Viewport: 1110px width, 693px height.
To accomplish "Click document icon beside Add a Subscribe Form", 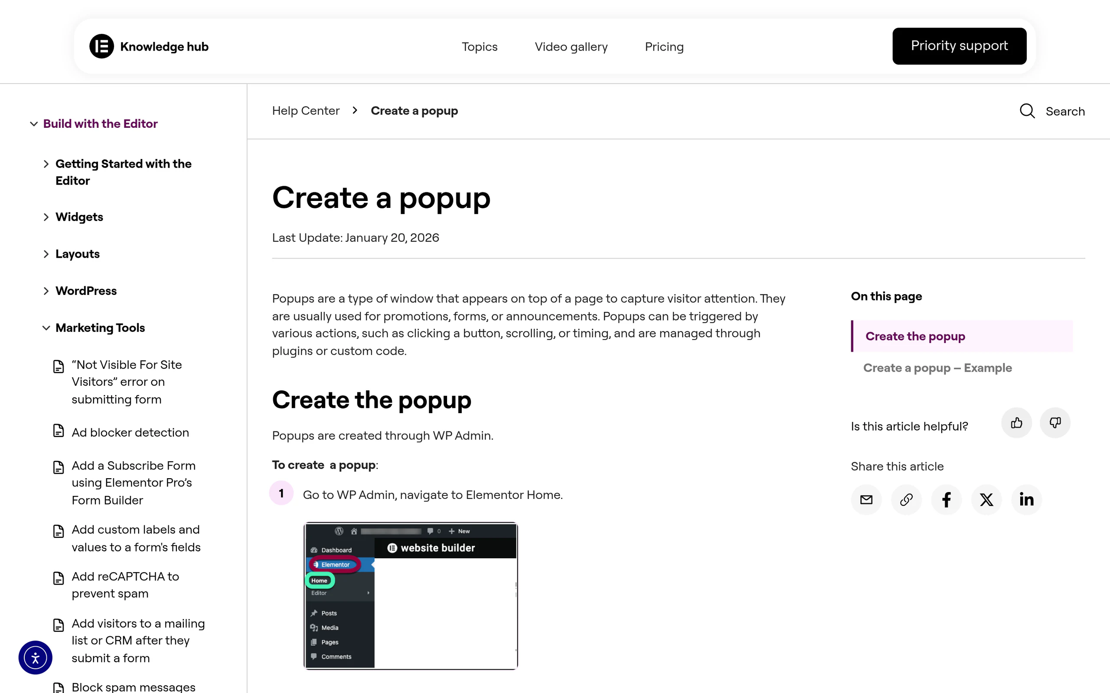I will coord(59,467).
